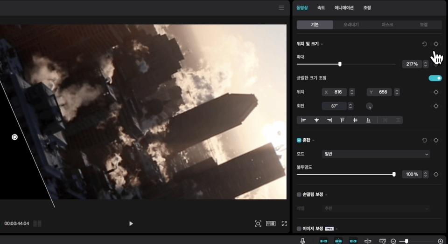This screenshot has width=448, height=244.
Task: Toggle the first main-track magnet icon
Action: click(x=323, y=241)
